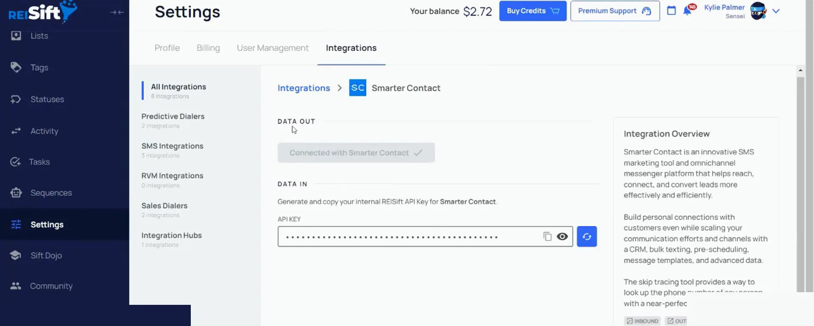Click the $2.72 balance amount
Image resolution: width=814 pixels, height=326 pixels.
[477, 11]
